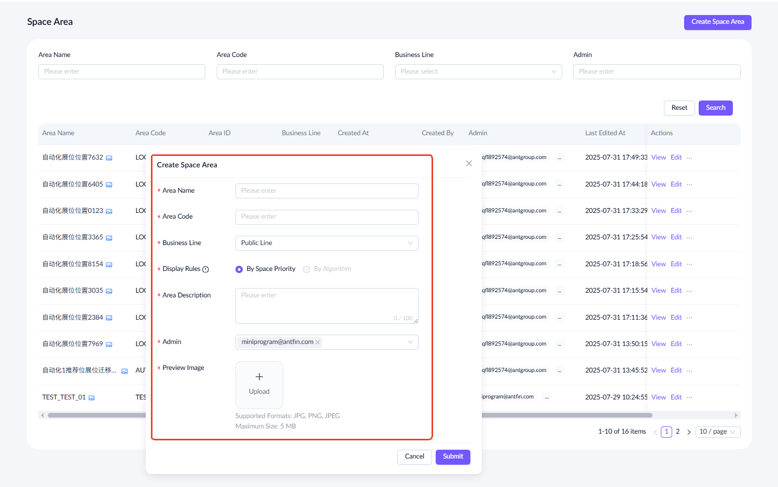This screenshot has width=778, height=487.
Task: Close the Create Space Area dialog
Action: tap(469, 164)
